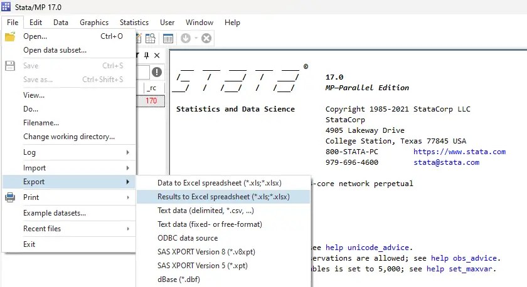The width and height of the screenshot is (527, 287).
Task: Select Data to Excel spreadsheet export
Action: pyautogui.click(x=223, y=183)
